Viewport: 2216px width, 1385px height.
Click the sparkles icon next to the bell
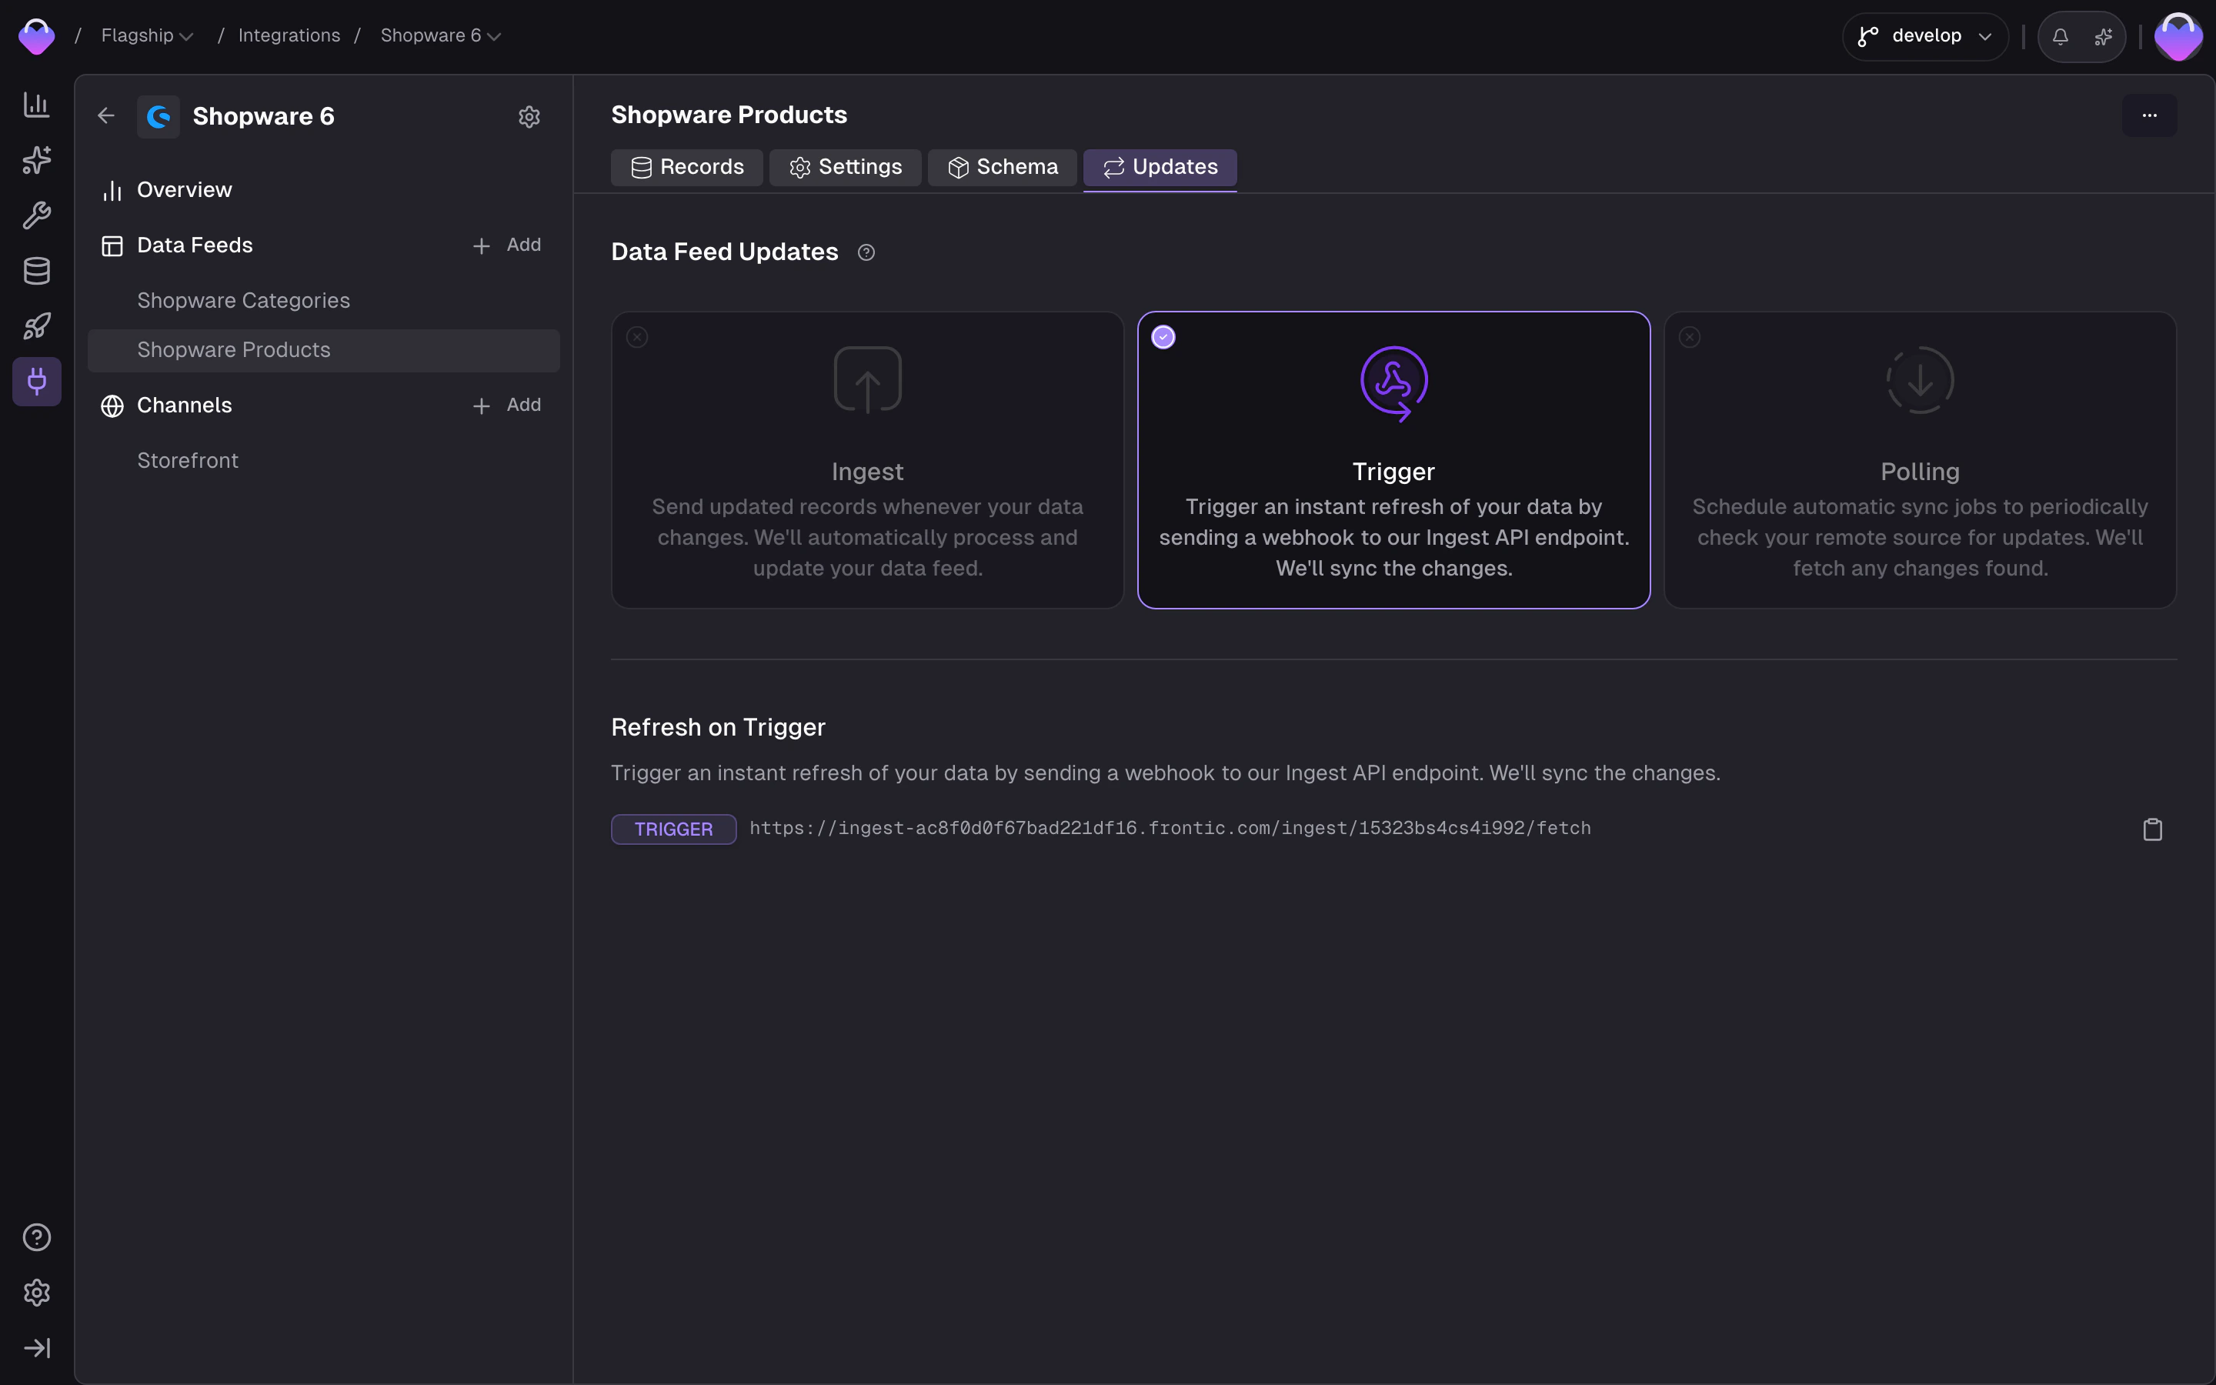point(2104,37)
